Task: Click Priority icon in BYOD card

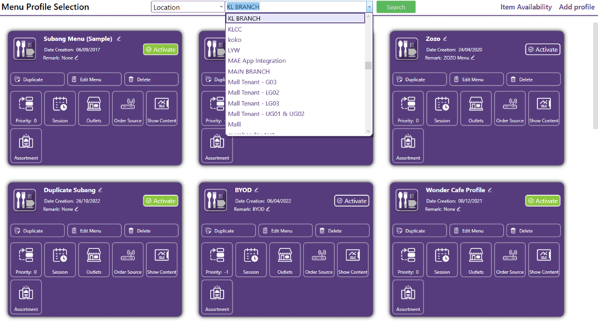Action: point(217,259)
